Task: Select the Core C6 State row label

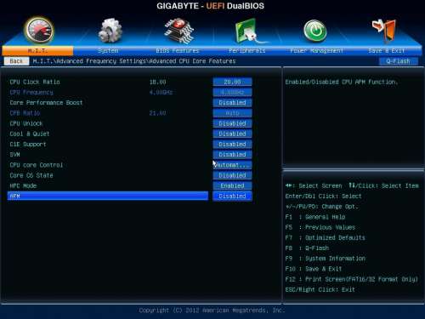Action: pos(31,175)
